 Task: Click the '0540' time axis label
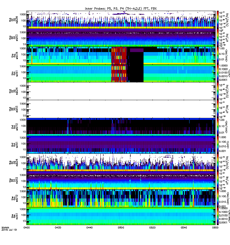(184, 228)
